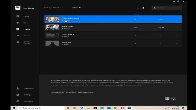
Task: Click the Grand Theft Auto V size value
Action: 161,19
